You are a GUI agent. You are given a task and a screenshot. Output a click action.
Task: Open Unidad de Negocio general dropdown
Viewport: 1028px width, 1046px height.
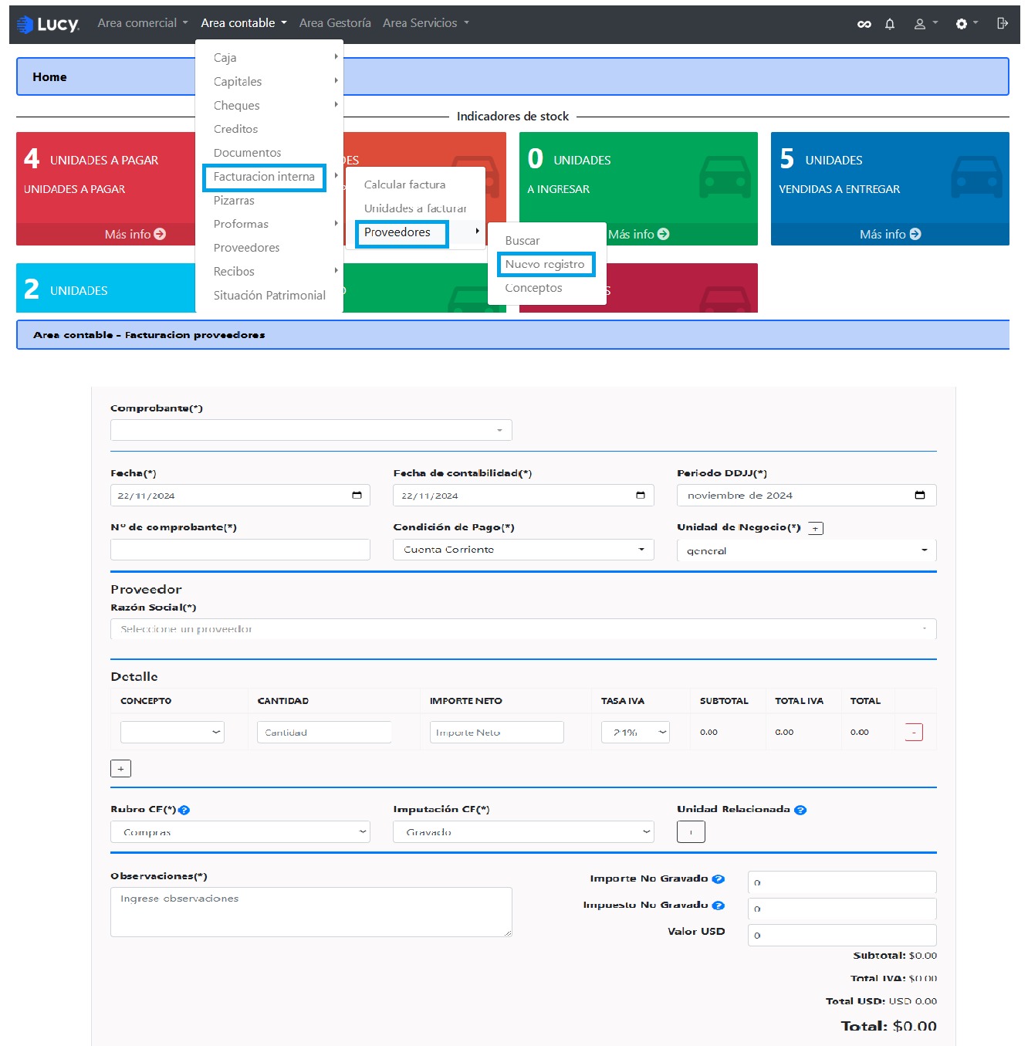tap(807, 550)
